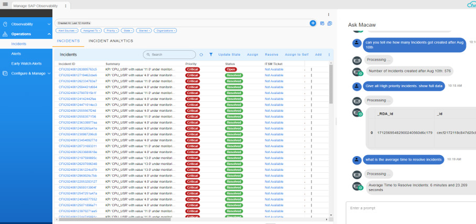This screenshot has width=476, height=224.
Task: Open Manage SAP Observability tab options menu
Action: click(66, 6)
